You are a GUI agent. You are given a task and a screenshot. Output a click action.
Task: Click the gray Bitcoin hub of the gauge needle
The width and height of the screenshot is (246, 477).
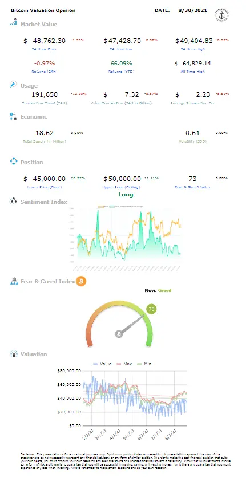119,334
